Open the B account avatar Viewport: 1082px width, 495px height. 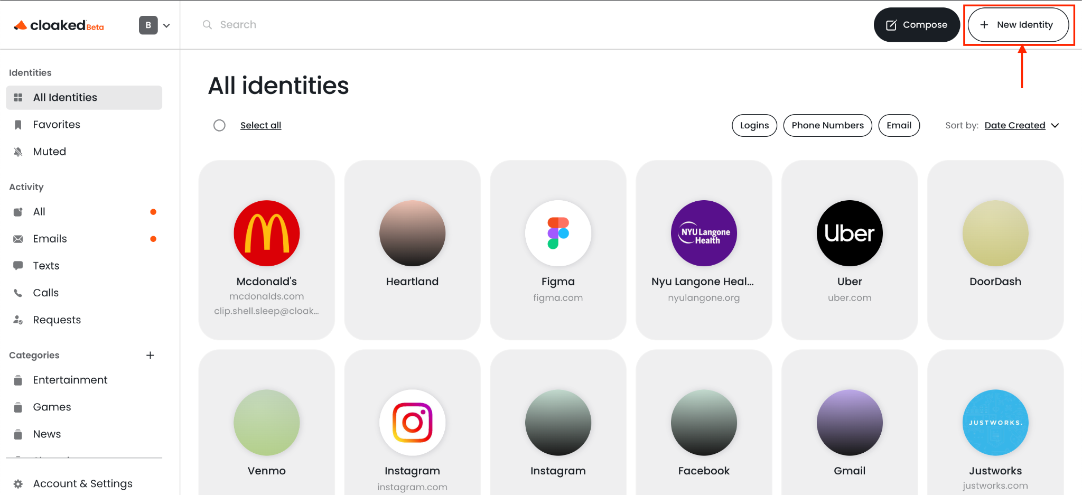[148, 25]
